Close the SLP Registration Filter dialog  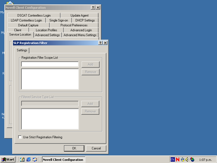105,43
